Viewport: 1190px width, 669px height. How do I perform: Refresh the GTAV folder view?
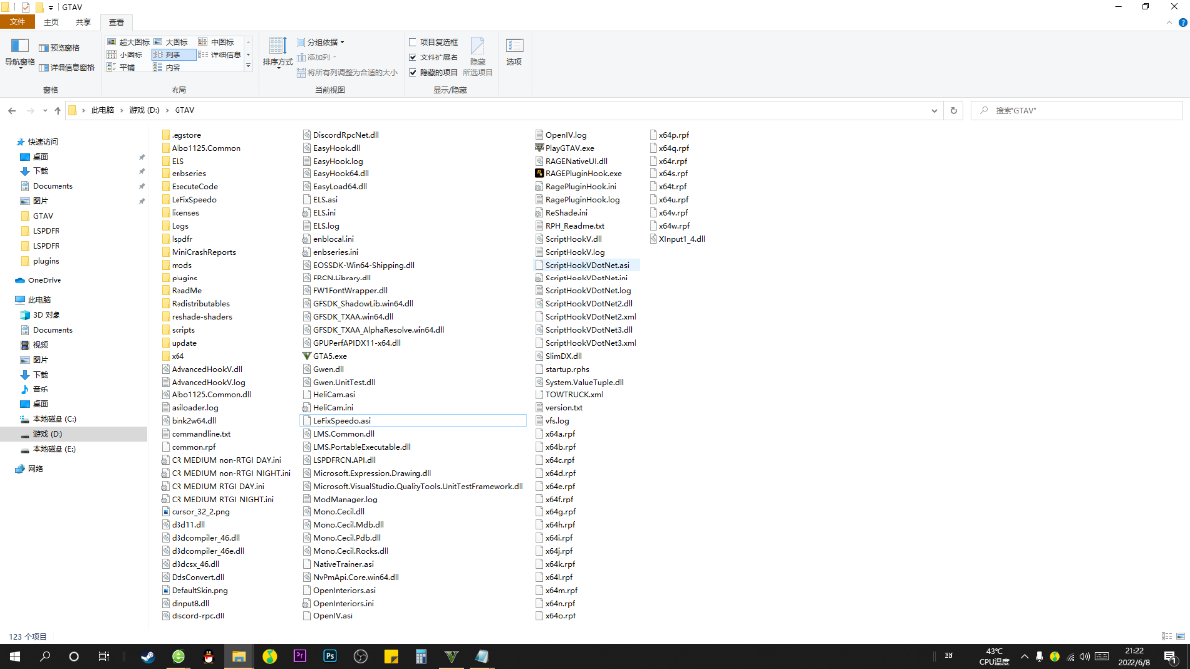pos(953,110)
